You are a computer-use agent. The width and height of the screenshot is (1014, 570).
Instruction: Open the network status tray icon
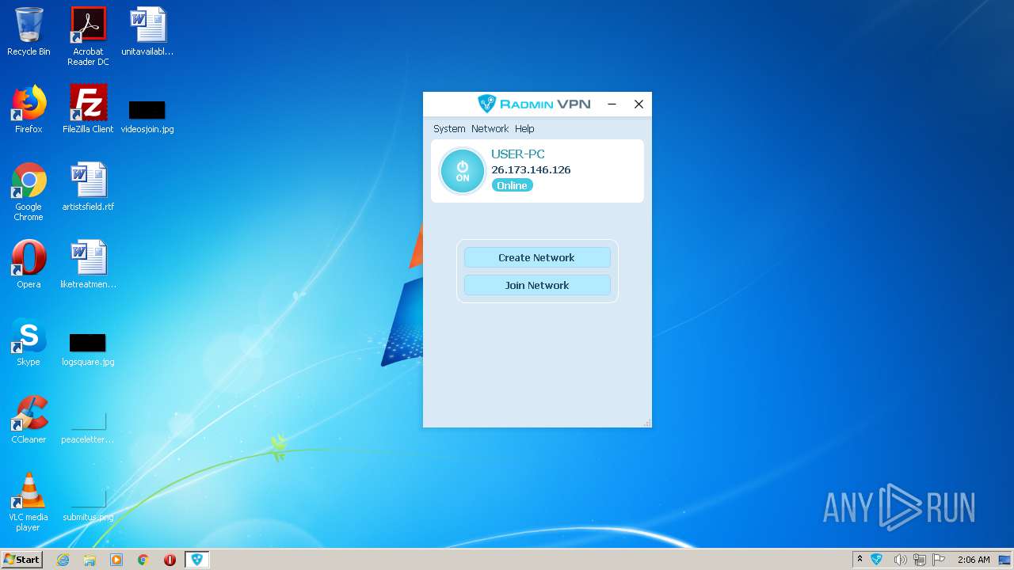coord(920,560)
